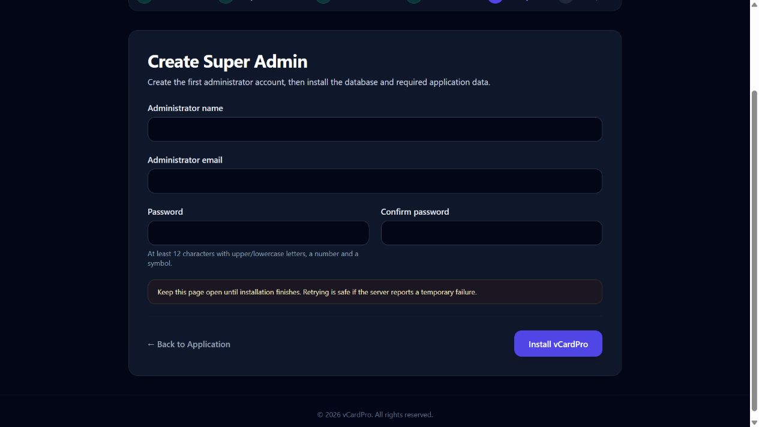Go back via Back to Application link
759x427 pixels.
click(189, 344)
